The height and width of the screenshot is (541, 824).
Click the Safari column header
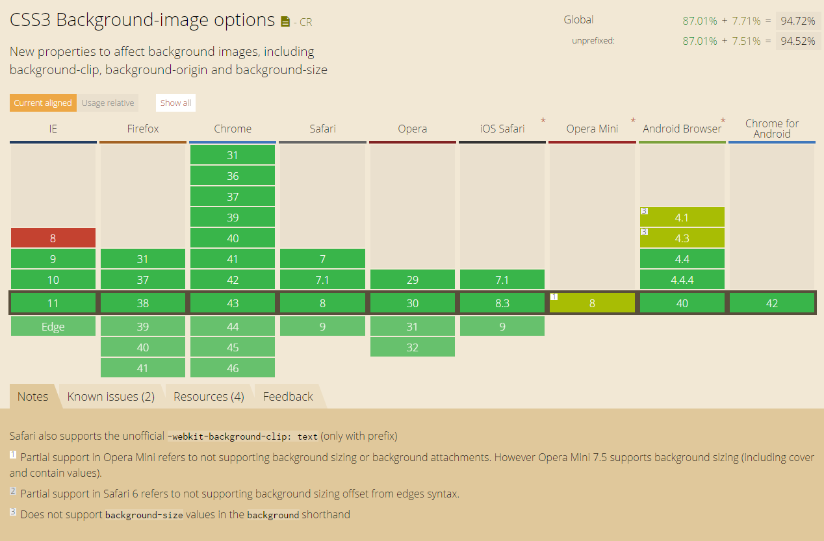pyautogui.click(x=322, y=129)
